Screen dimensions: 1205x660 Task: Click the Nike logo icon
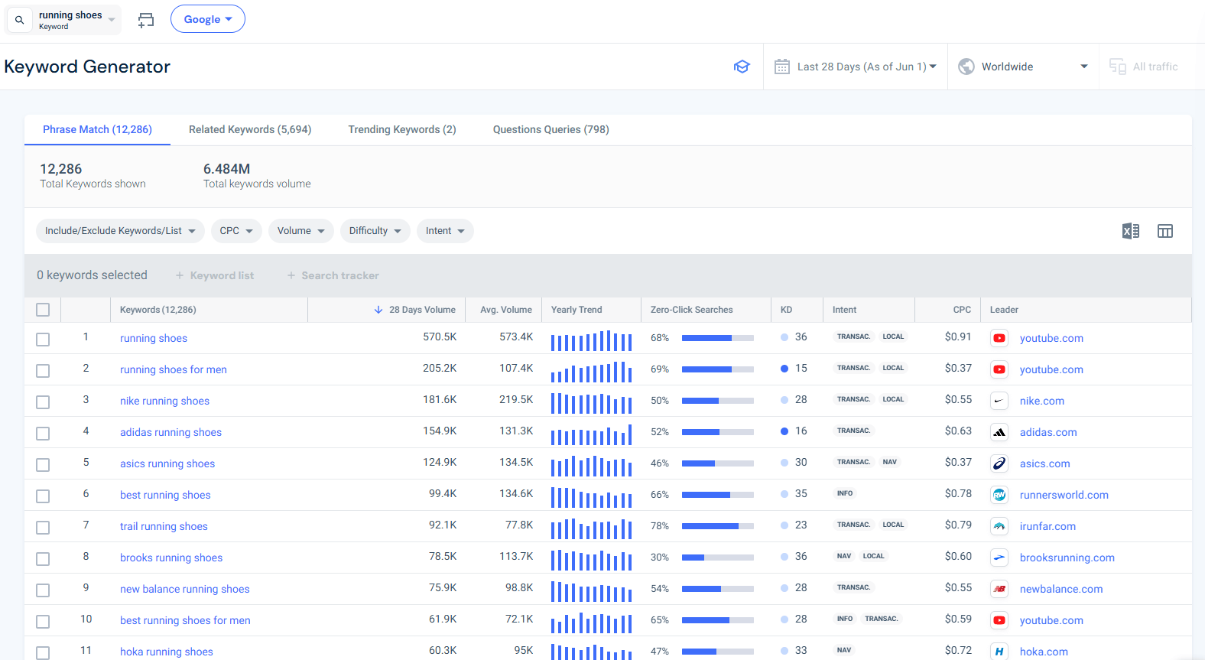999,401
